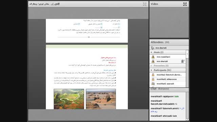The height and width of the screenshot is (122, 217).
Task: Maximize the Video pod with fullscreen icon
Action: click(185, 4)
